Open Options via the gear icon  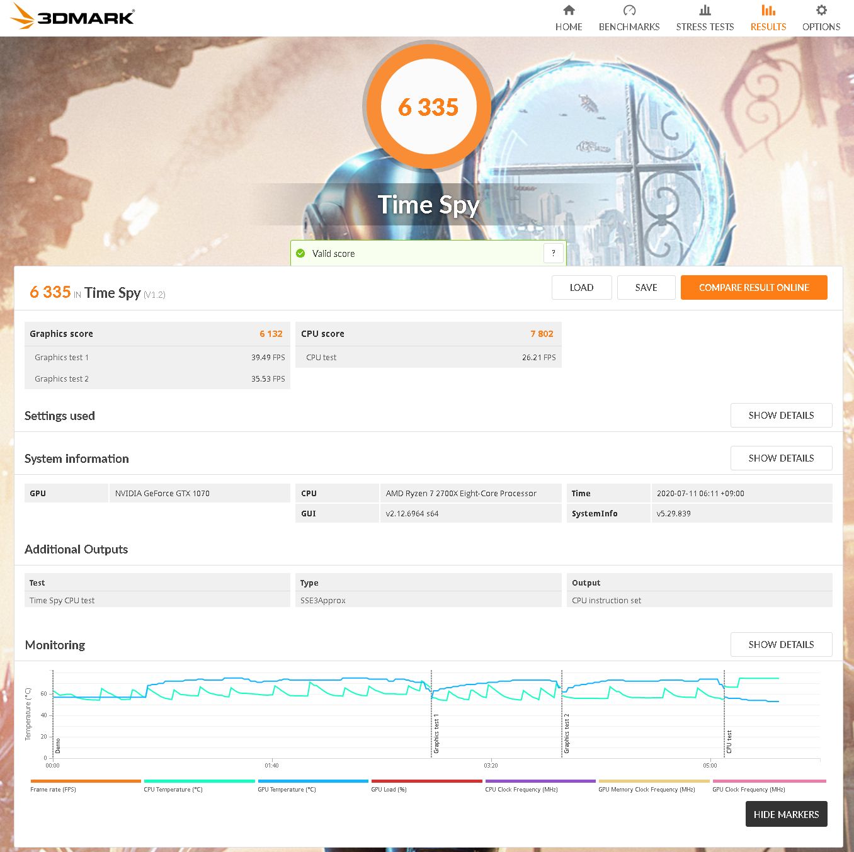pyautogui.click(x=821, y=10)
